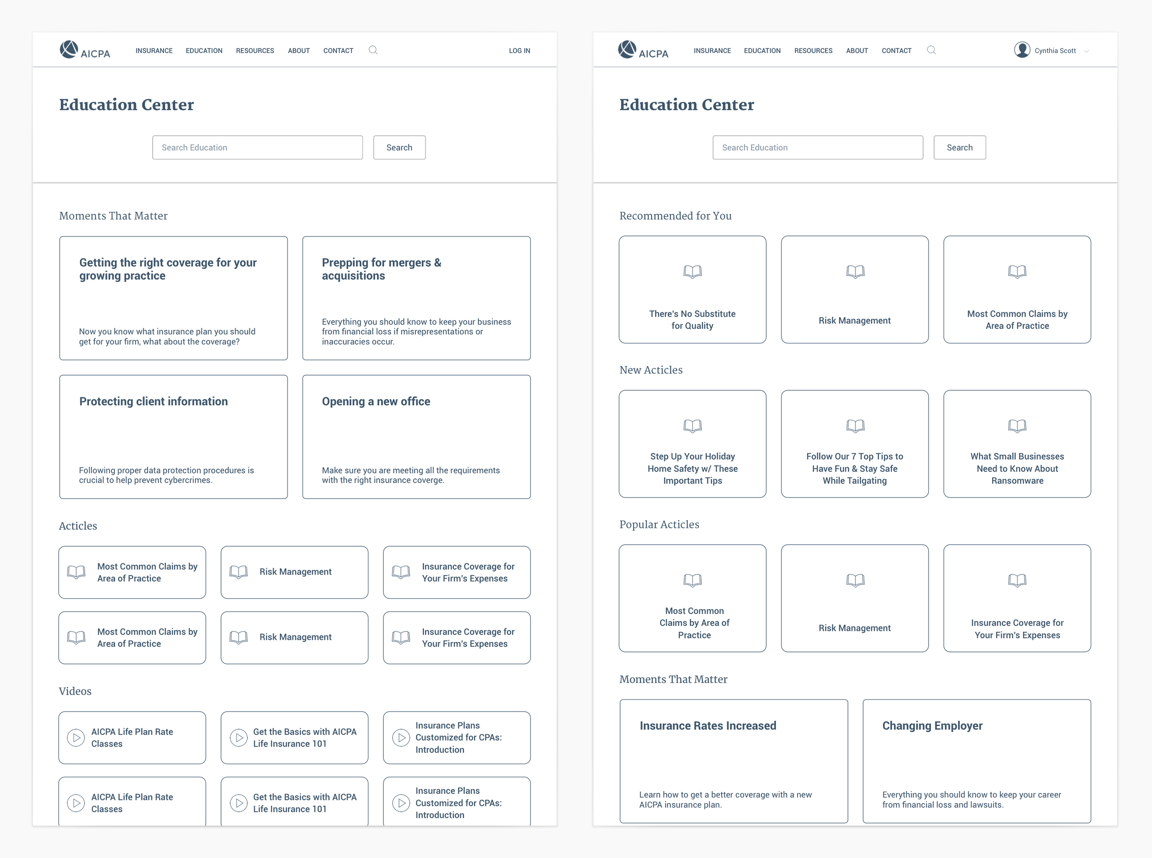Open the EDUCATION menu in left navbar
This screenshot has height=858, width=1152.
coord(204,51)
